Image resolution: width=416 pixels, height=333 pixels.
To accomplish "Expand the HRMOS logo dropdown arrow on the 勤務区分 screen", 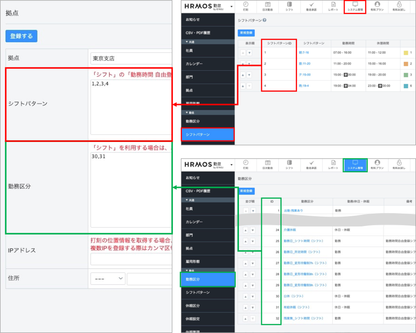I will 231,164.
